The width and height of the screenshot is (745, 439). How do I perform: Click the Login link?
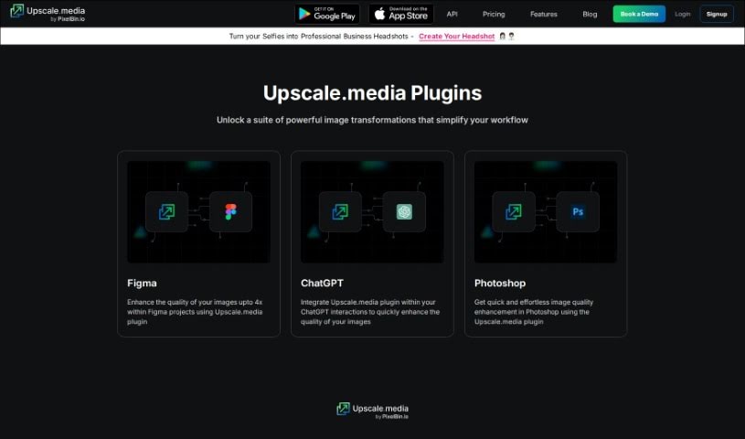click(x=682, y=15)
